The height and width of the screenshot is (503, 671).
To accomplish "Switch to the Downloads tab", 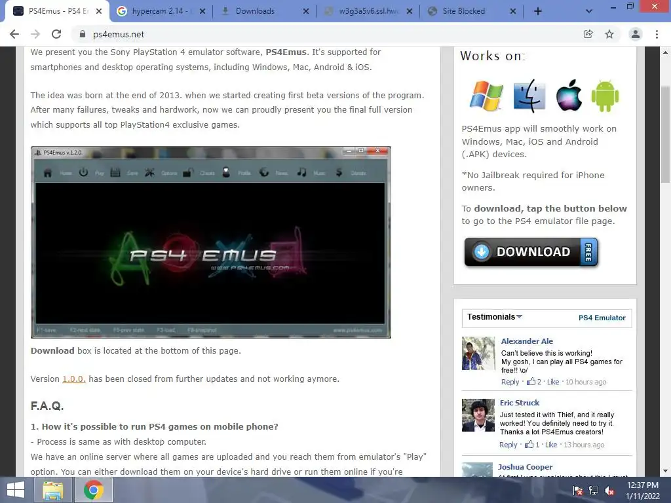I will [x=263, y=11].
